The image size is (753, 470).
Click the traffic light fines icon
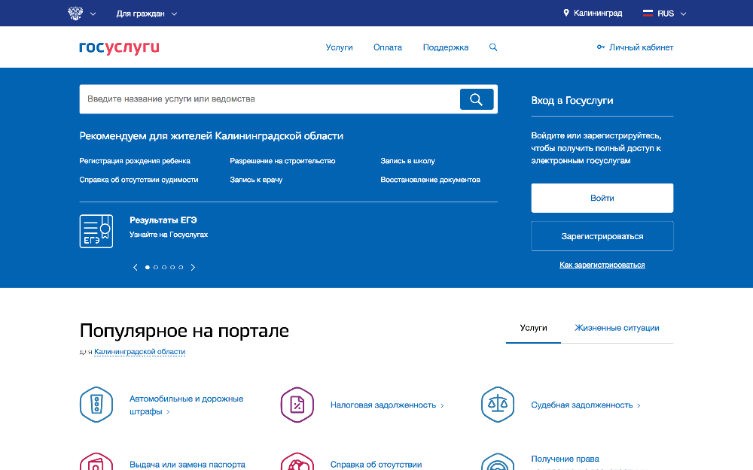(96, 405)
